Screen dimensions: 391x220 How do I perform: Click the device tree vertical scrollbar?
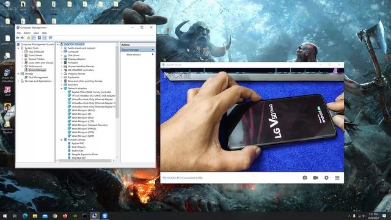click(x=117, y=82)
